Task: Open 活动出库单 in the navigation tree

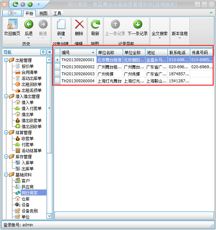Action: click(31, 78)
